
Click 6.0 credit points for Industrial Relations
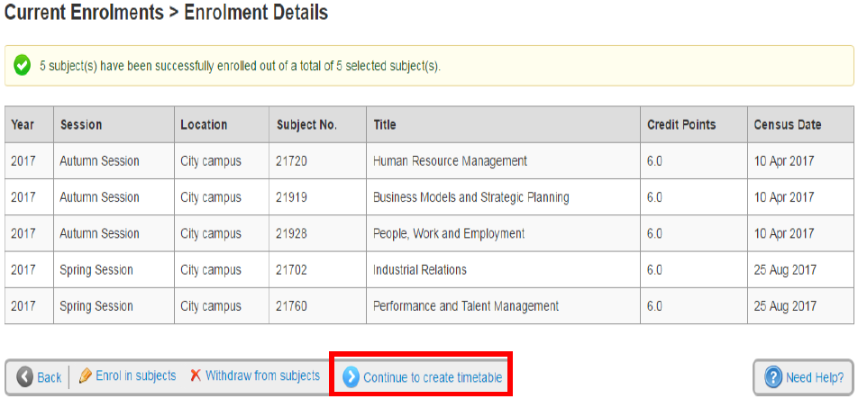click(654, 269)
